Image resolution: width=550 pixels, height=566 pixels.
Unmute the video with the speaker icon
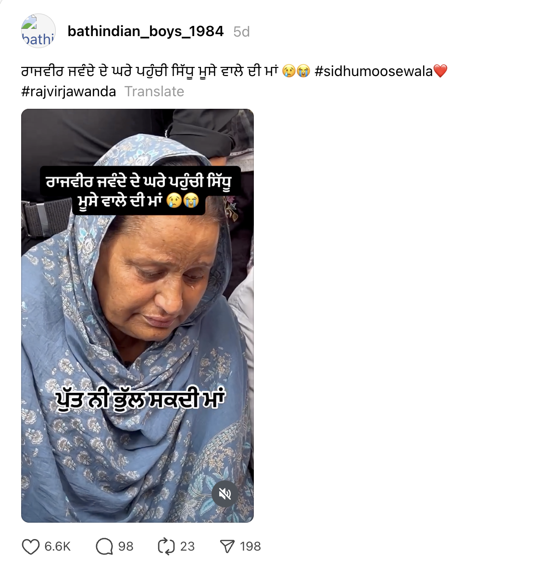click(x=225, y=493)
